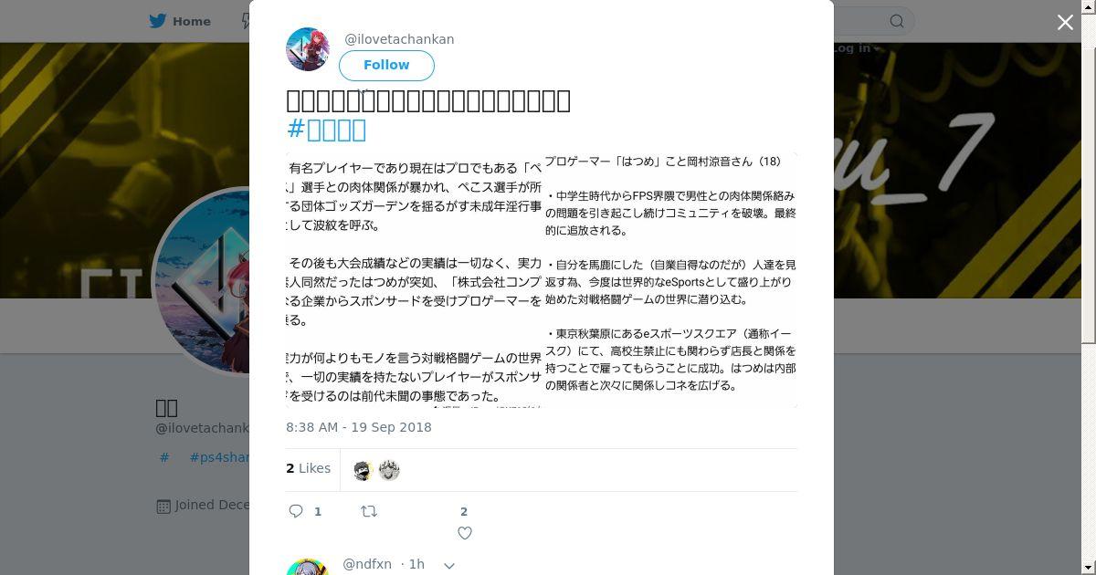Like the tweet with heart icon

465,533
